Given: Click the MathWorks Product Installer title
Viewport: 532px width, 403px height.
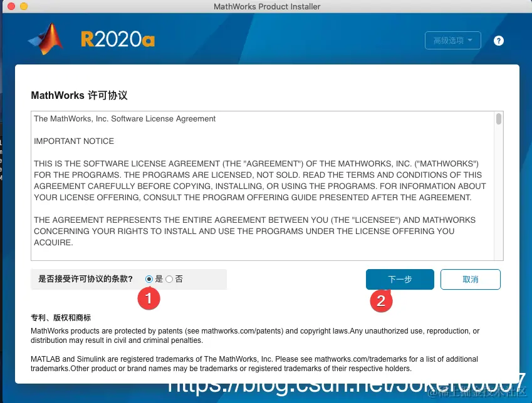Looking at the screenshot, I should [267, 6].
